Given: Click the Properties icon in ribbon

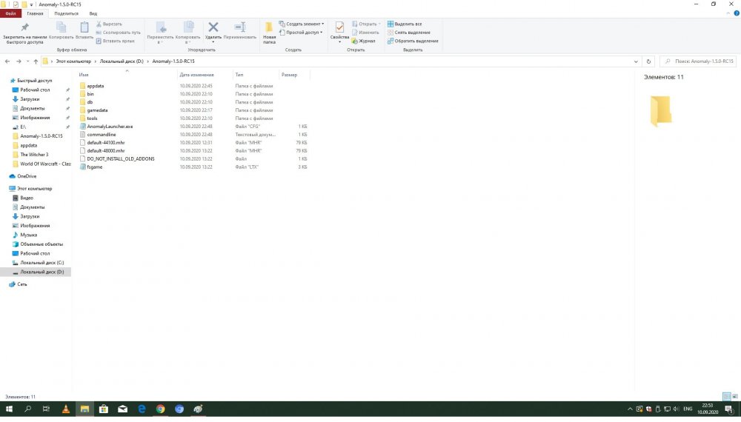Looking at the screenshot, I should (x=339, y=28).
